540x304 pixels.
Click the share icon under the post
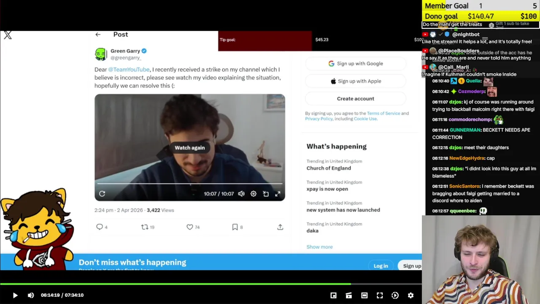[x=280, y=227]
